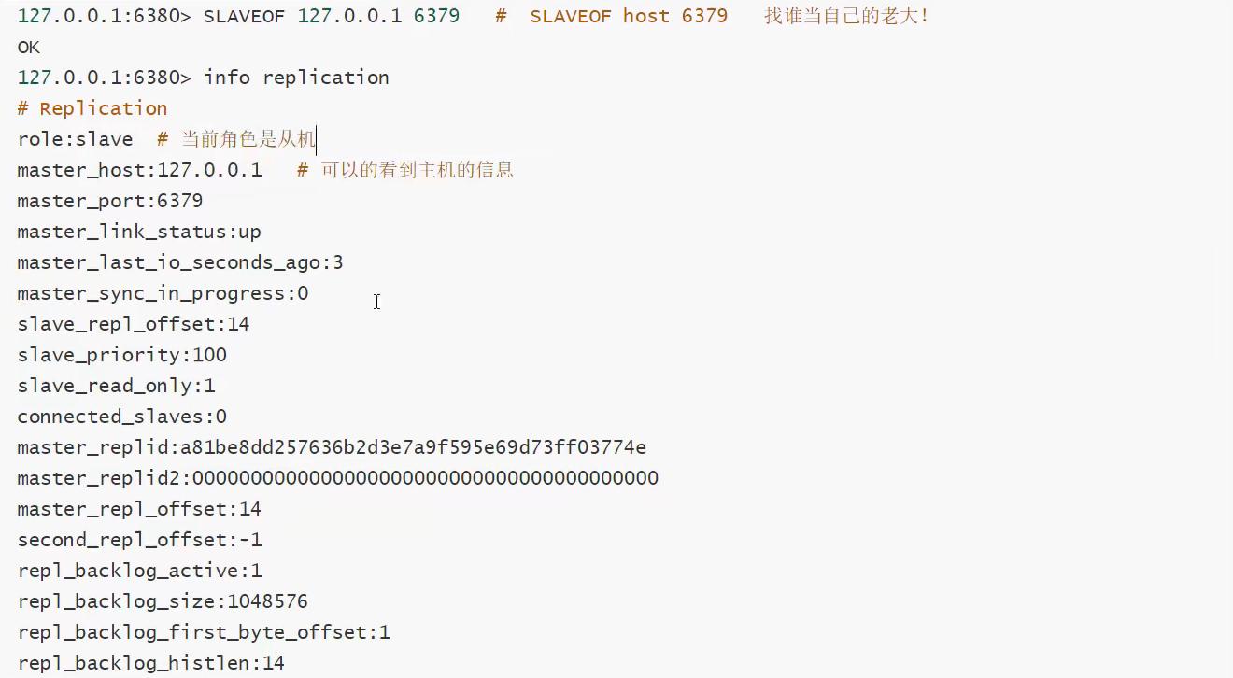
Task: Click slave_repl_offset:14 line
Action: click(x=134, y=324)
